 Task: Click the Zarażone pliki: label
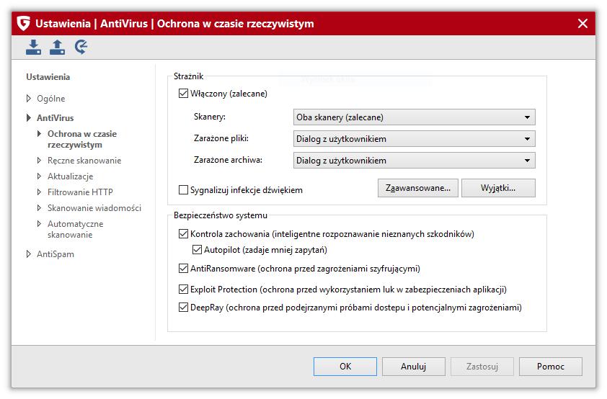(x=221, y=138)
